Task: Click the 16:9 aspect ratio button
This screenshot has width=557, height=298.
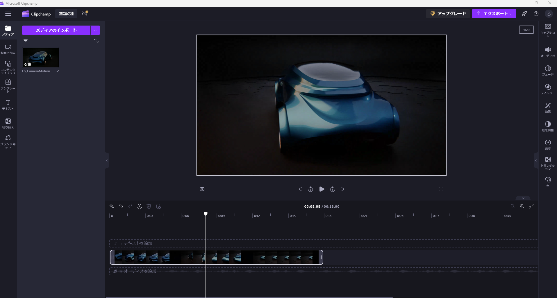Action: click(x=526, y=29)
